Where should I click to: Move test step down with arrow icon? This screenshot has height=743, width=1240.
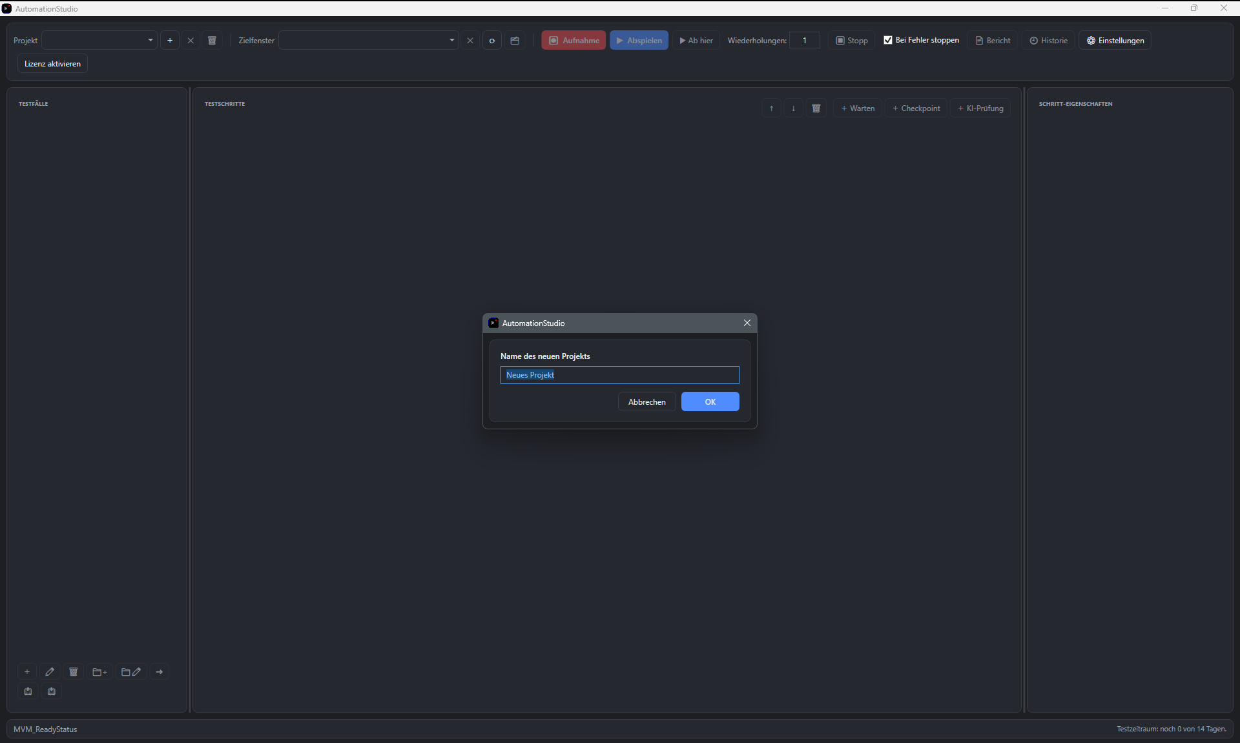point(793,108)
